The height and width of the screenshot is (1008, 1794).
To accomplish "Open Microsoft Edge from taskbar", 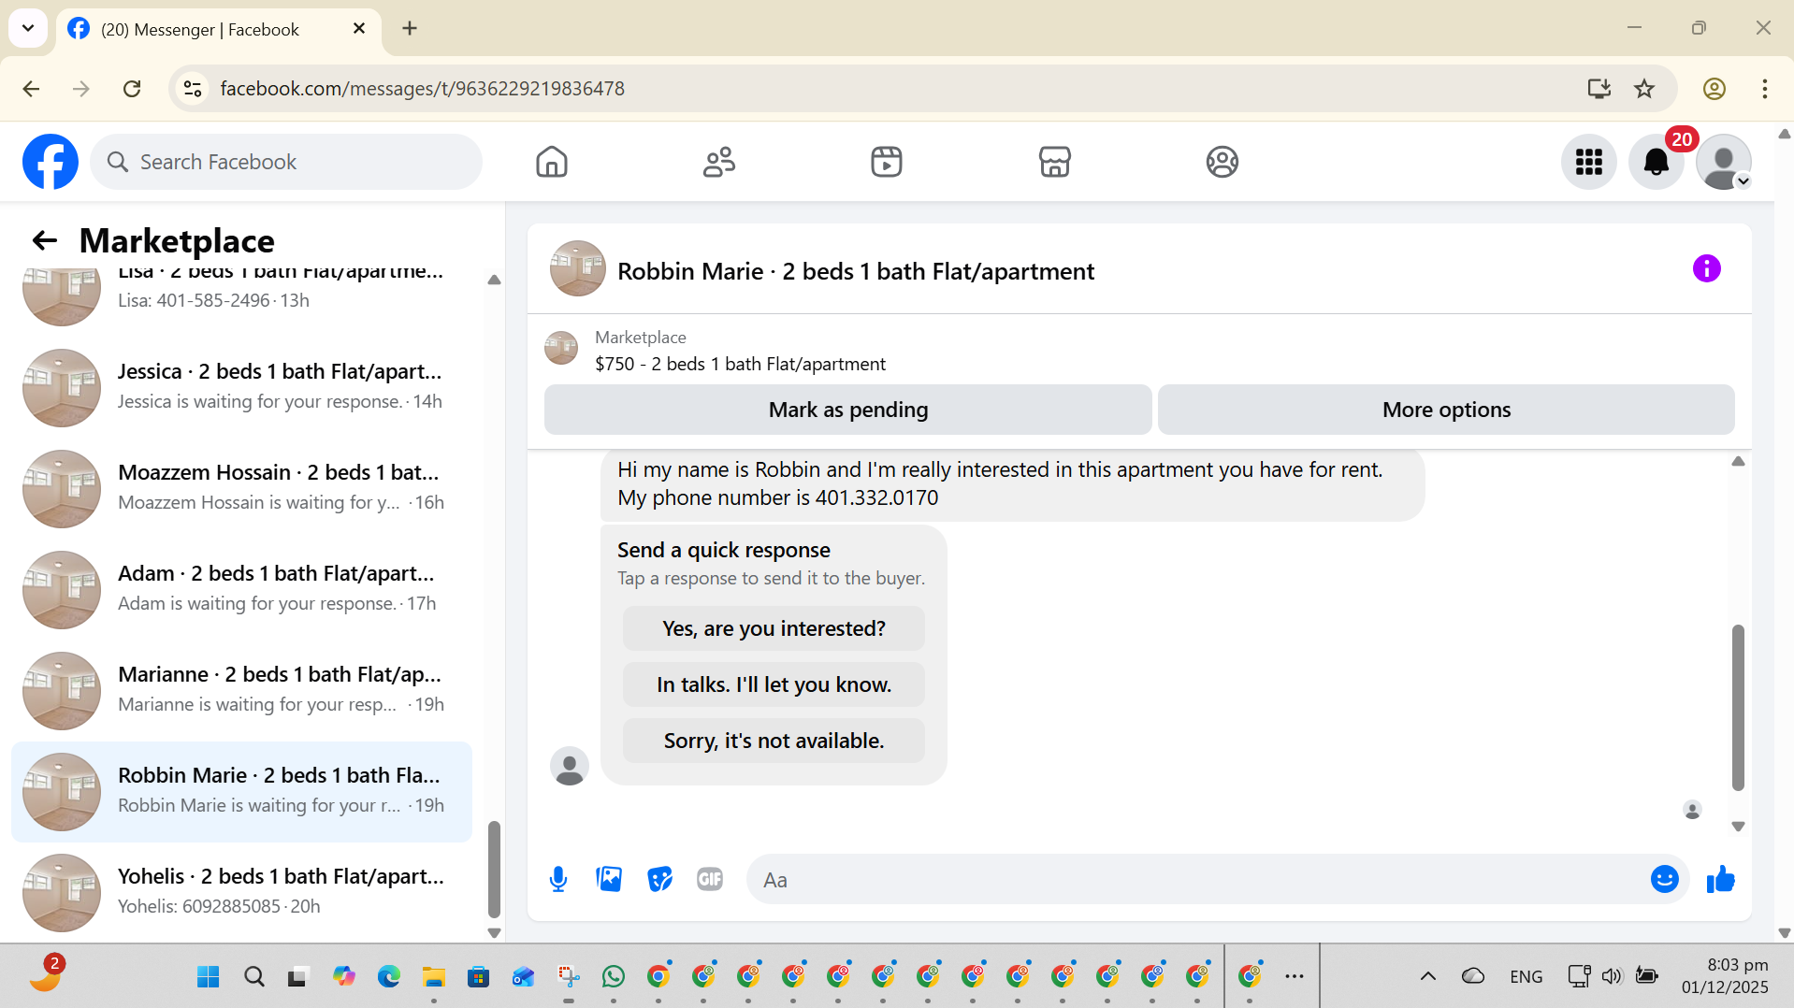I will tap(388, 976).
